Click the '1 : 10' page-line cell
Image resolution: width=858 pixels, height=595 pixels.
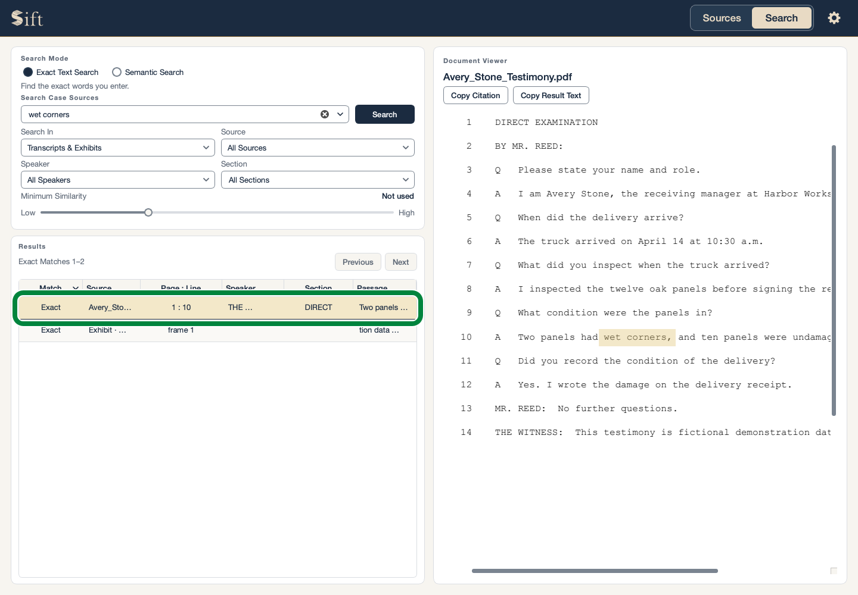click(181, 308)
